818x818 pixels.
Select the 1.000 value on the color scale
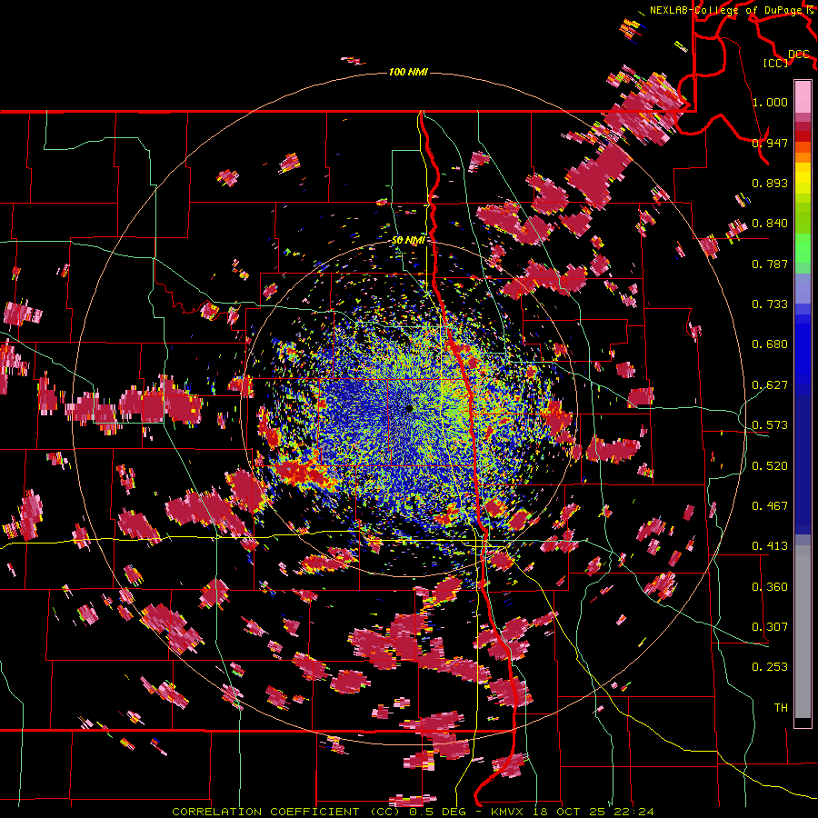point(770,102)
